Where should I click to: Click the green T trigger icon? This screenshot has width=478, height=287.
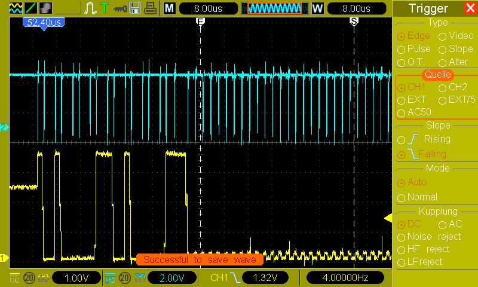tap(105, 8)
